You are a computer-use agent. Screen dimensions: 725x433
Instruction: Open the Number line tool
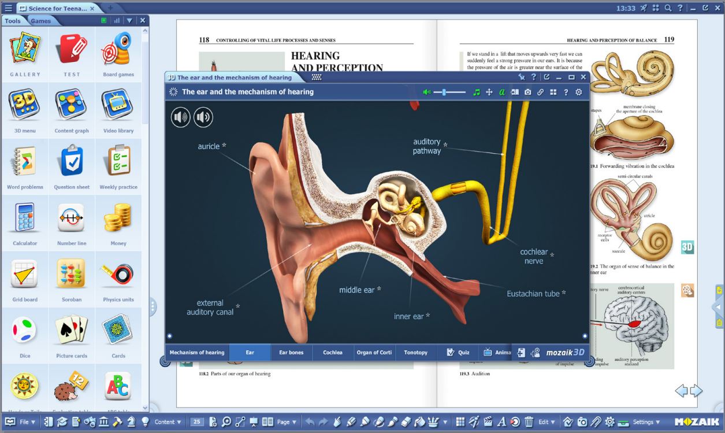(x=72, y=223)
